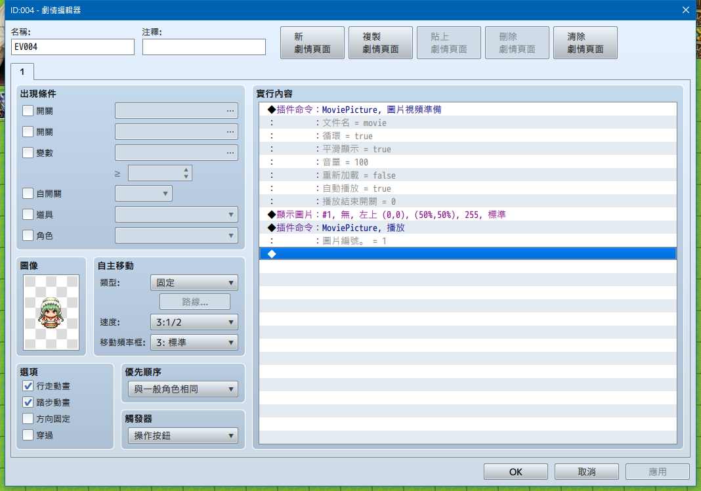Screen dimensions: 701x491
Task: Select the empty highlighted command line
Action: 467,254
